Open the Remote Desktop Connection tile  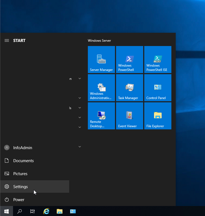coord(101,116)
